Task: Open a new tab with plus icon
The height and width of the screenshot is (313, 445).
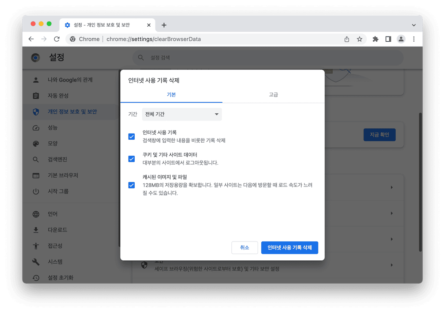Action: (164, 25)
